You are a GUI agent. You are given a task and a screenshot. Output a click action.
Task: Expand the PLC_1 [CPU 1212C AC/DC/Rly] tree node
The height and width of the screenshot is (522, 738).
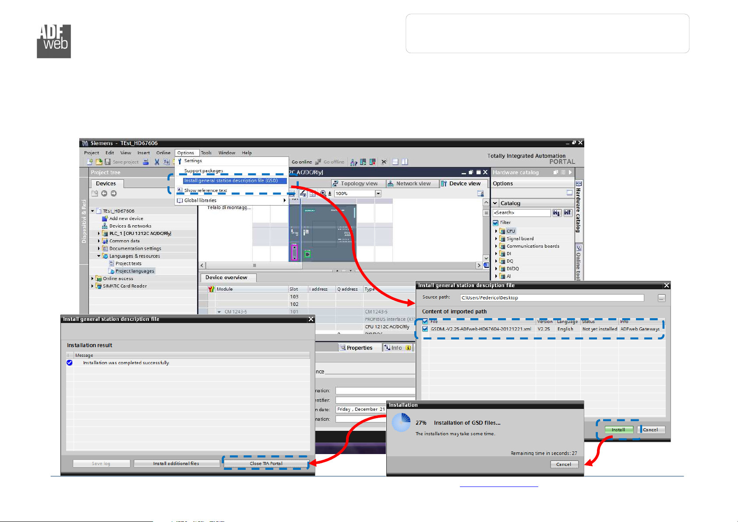(99, 234)
